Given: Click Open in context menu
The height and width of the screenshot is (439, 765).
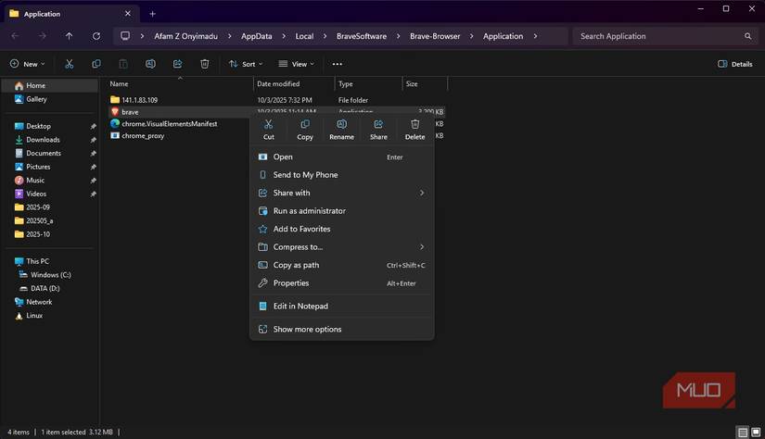Looking at the screenshot, I should [341, 157].
